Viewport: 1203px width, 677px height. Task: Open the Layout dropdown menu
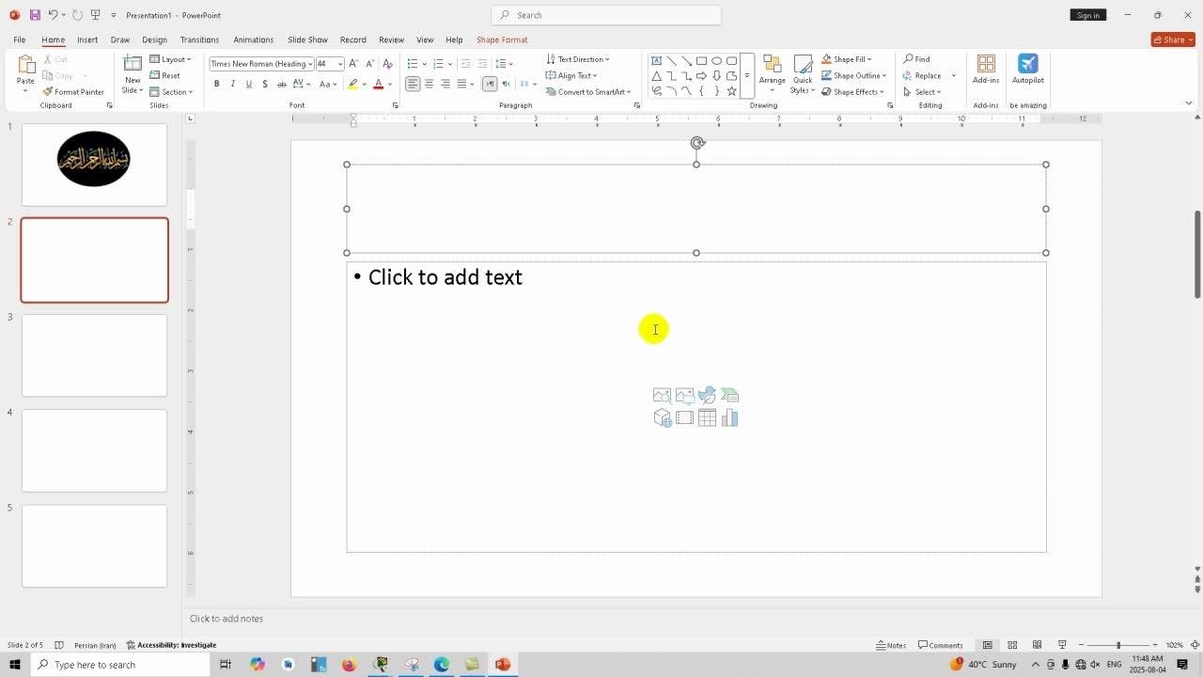tap(170, 59)
